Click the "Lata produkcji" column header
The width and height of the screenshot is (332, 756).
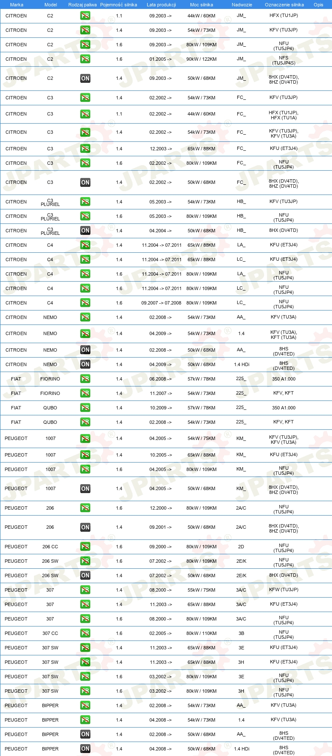pyautogui.click(x=161, y=5)
